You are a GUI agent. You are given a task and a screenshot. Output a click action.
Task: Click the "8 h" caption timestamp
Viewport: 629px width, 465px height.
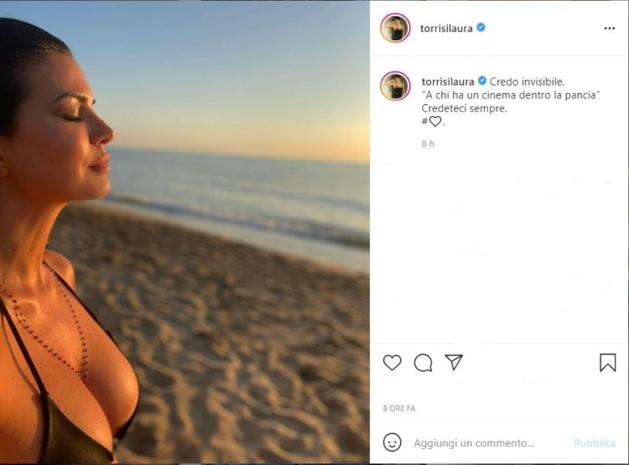pyautogui.click(x=428, y=144)
